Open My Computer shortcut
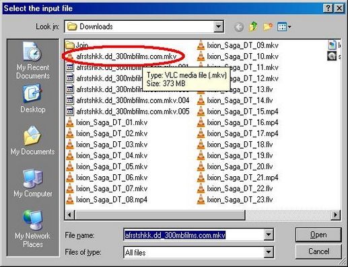The width and height of the screenshot is (348, 267). tap(33, 183)
